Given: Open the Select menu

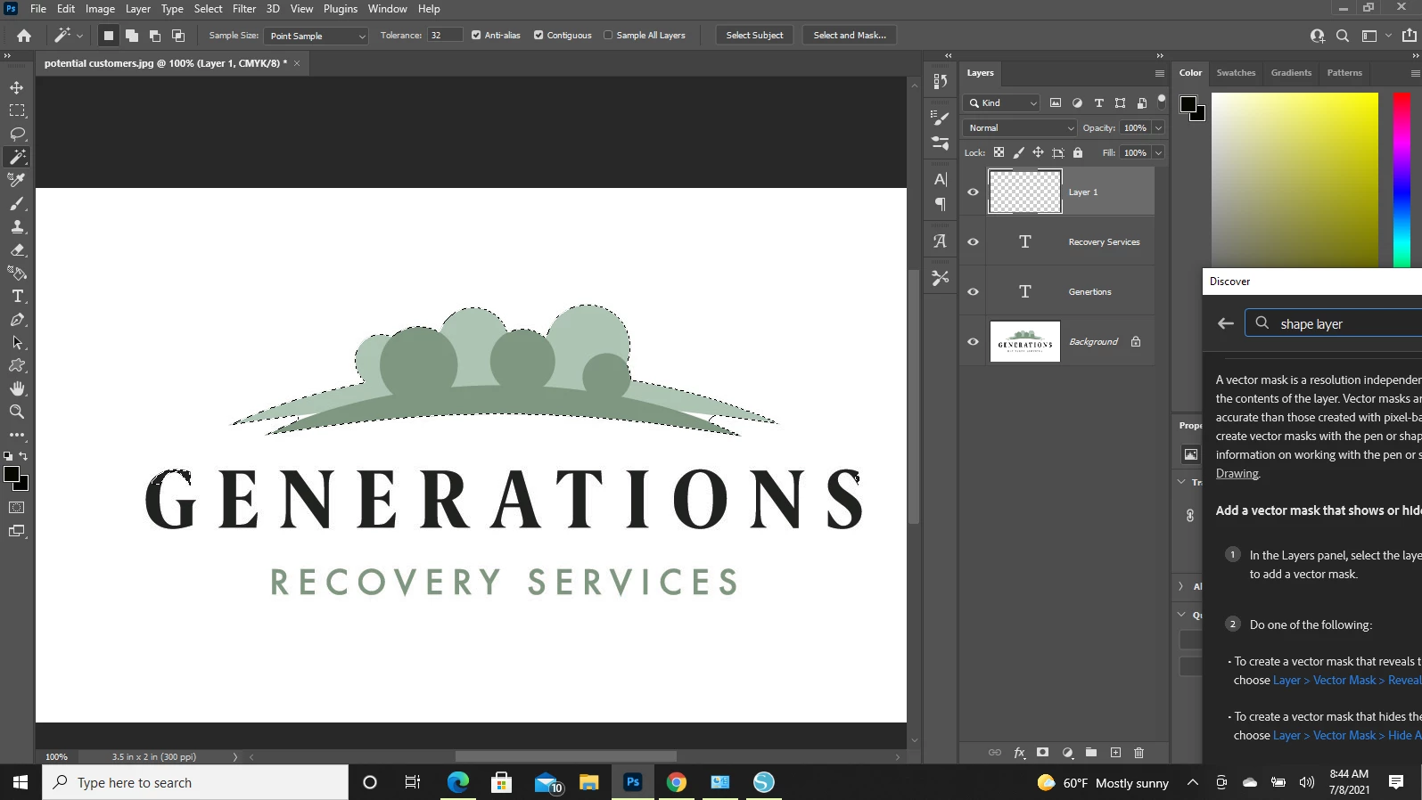Looking at the screenshot, I should [208, 9].
